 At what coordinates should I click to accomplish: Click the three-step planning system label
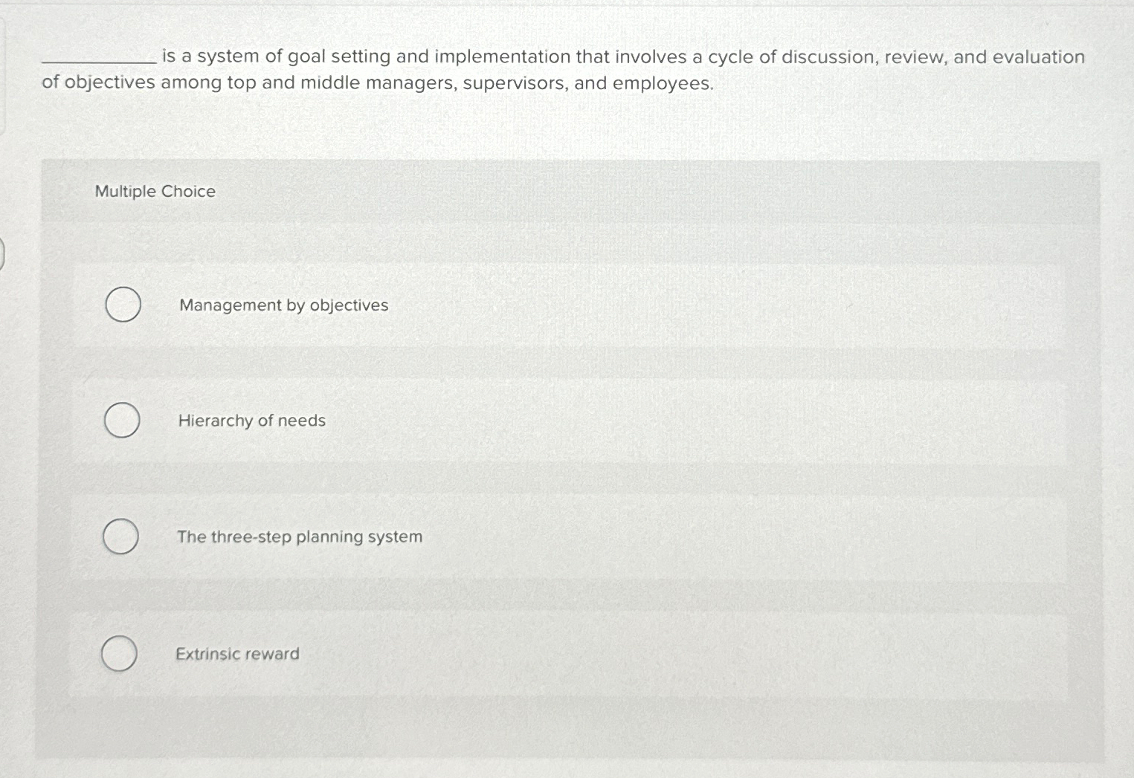[x=299, y=537]
